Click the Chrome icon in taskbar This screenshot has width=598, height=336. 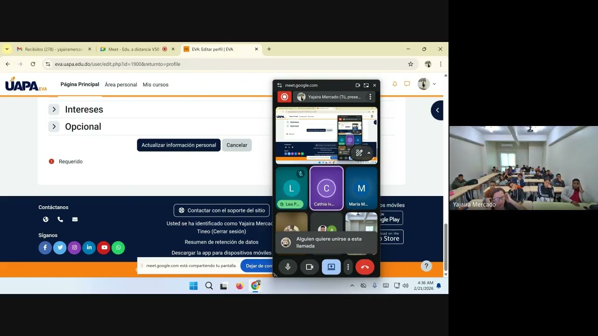pyautogui.click(x=255, y=286)
